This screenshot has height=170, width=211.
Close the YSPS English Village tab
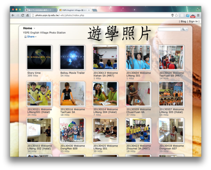[89, 10]
